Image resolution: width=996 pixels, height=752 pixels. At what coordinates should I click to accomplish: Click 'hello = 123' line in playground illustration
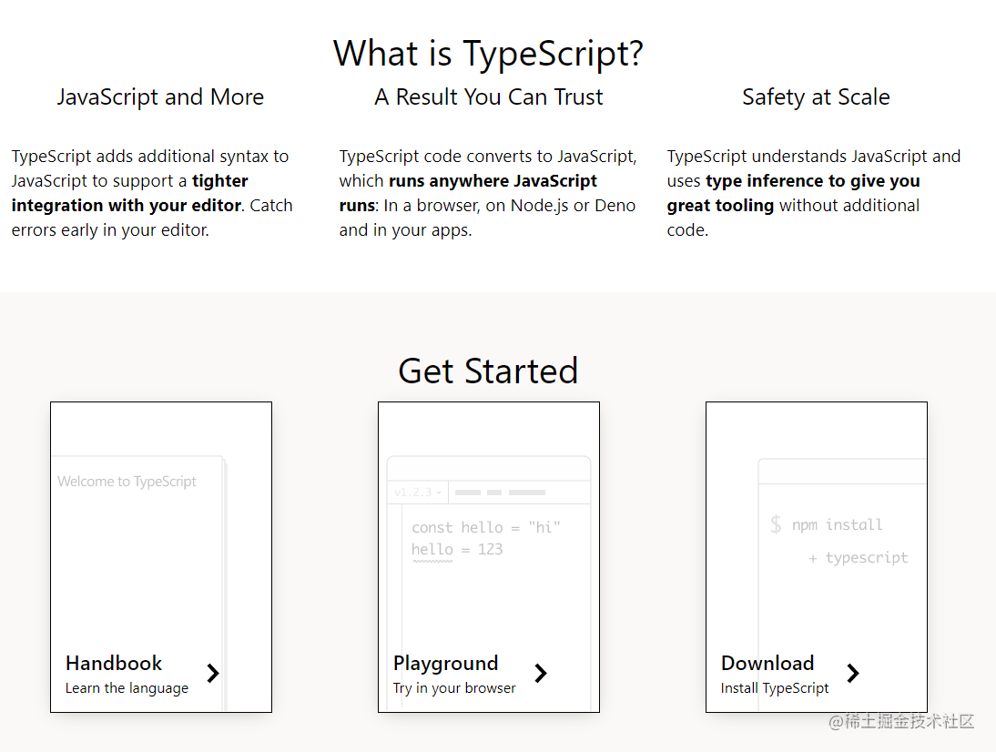point(457,549)
